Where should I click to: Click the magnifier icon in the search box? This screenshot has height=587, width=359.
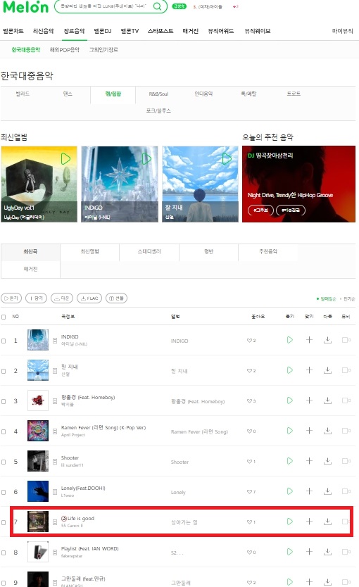pyautogui.click(x=158, y=6)
